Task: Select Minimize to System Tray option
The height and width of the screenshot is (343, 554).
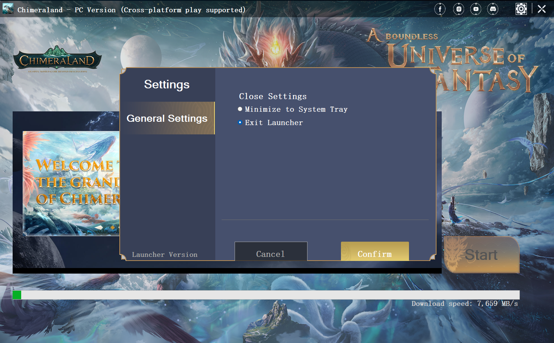Action: coord(293,109)
